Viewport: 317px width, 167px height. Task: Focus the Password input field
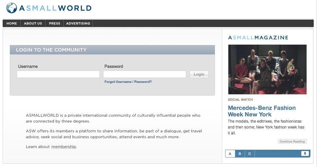point(145,74)
